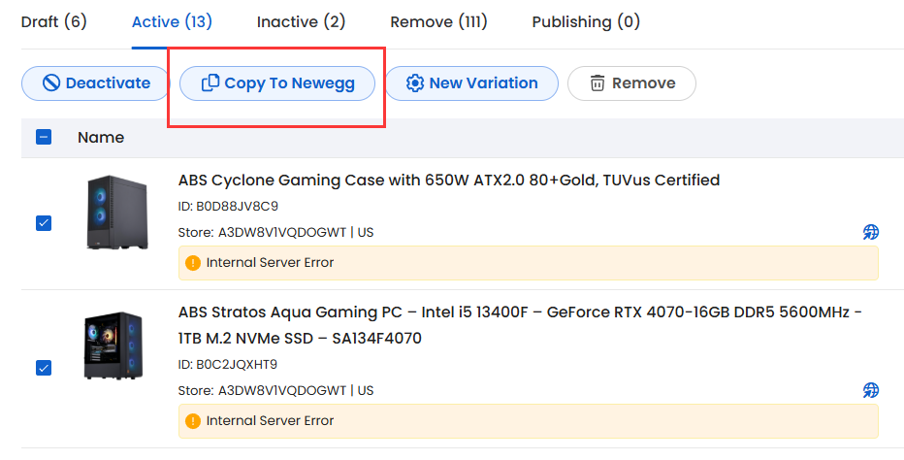Click globe icon for ABS Cyclone Gaming Case
The image size is (904, 460).
(871, 232)
